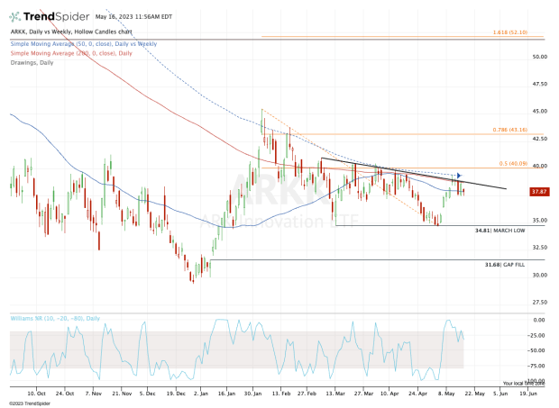Click the TrendSpider logo icon
The height and width of the screenshot is (408, 559).
tap(15, 17)
